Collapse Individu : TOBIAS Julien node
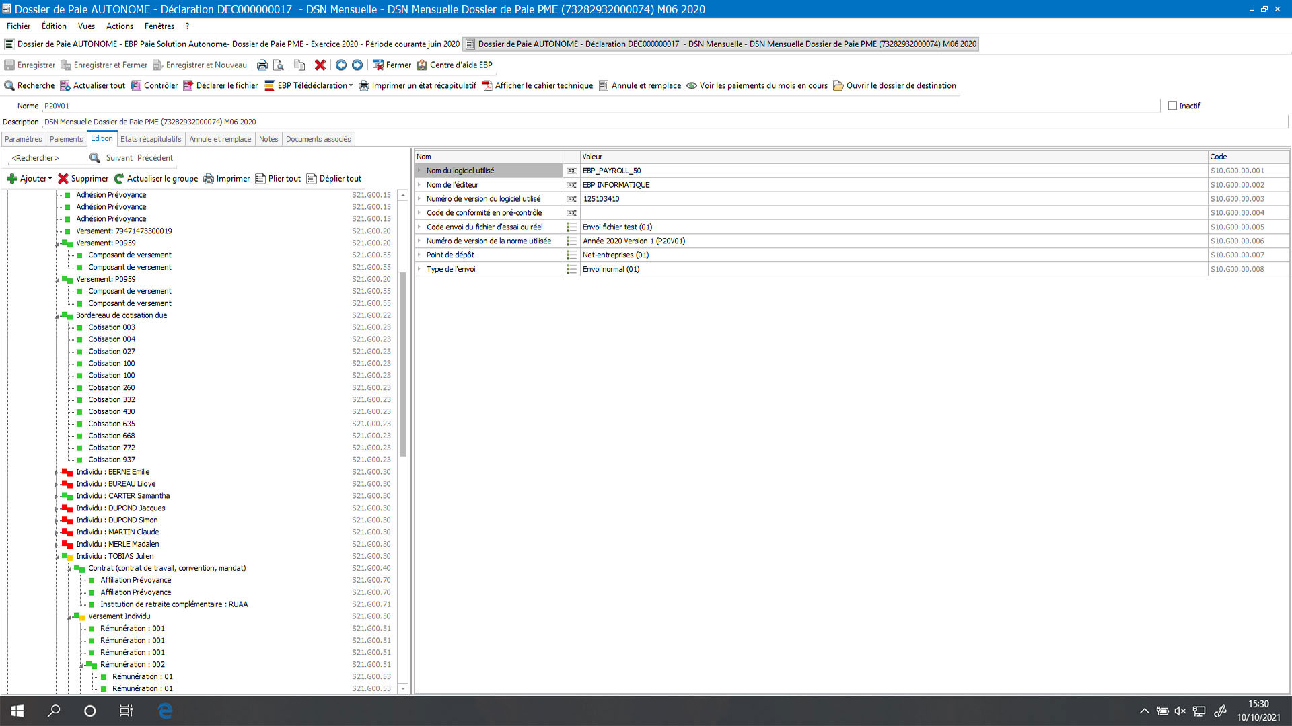1292x726 pixels. click(57, 557)
